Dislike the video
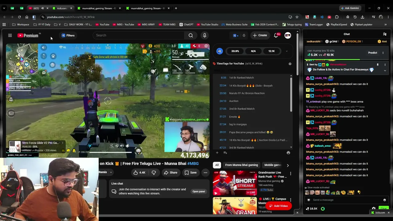 [x=154, y=173]
